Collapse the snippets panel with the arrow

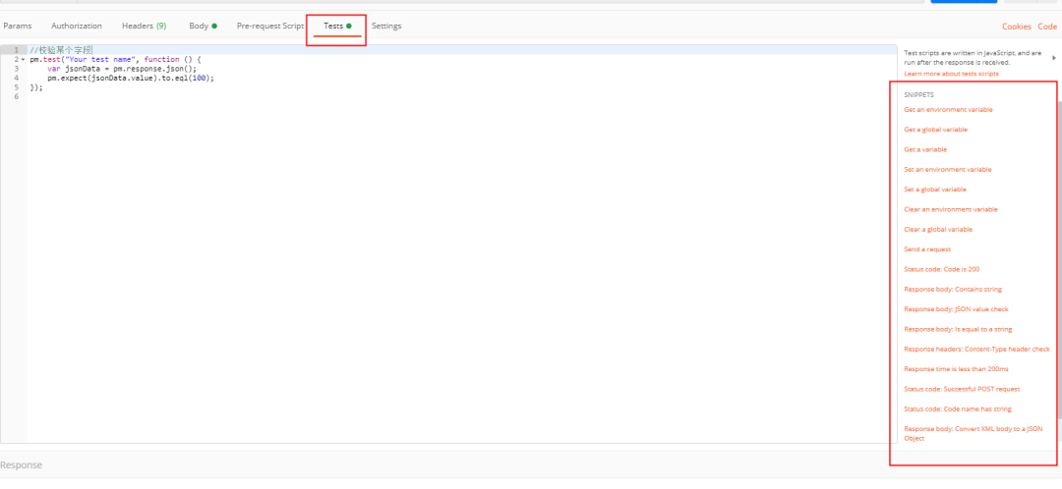point(1054,58)
